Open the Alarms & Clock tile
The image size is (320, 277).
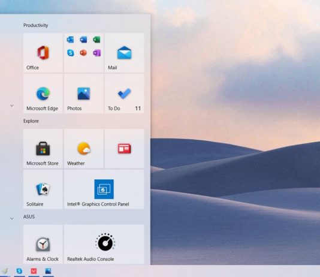pos(43,244)
